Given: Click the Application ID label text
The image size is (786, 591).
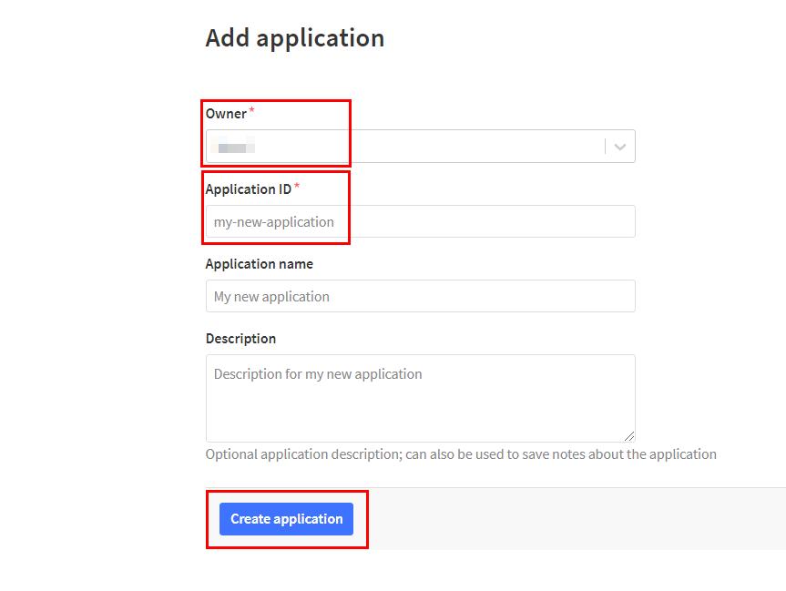Looking at the screenshot, I should pyautogui.click(x=249, y=189).
